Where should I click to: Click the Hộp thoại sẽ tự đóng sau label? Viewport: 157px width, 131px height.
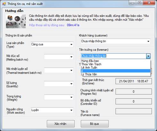point(47,25)
